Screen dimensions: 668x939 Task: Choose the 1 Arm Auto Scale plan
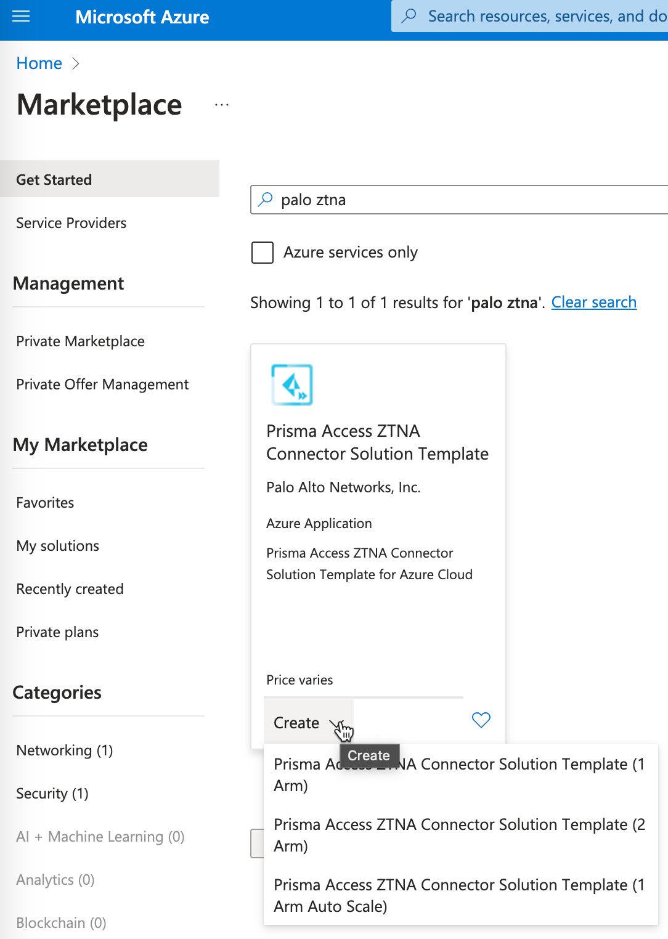click(x=460, y=895)
